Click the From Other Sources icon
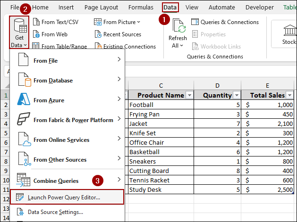This screenshot has width=297, height=222. pos(25,159)
